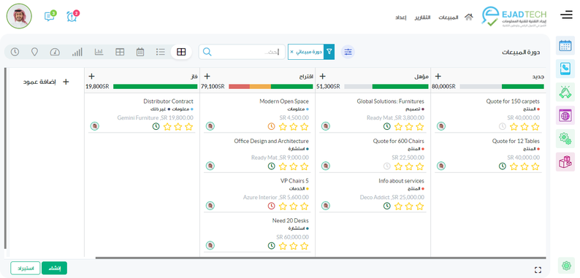580x278 pixels.
Task: Open التقارير menu
Action: [422, 18]
